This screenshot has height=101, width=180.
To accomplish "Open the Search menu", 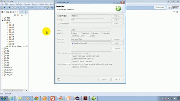I will [x=34, y=4].
